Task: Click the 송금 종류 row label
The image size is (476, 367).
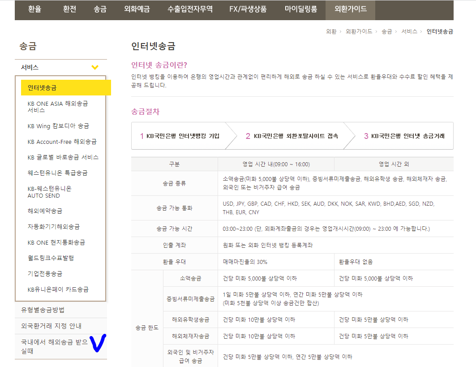Action: pyautogui.click(x=174, y=184)
